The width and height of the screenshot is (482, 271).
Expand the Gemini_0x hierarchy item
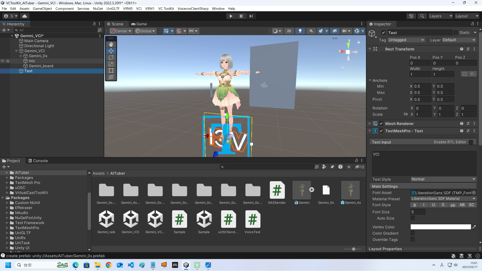tap(21, 56)
